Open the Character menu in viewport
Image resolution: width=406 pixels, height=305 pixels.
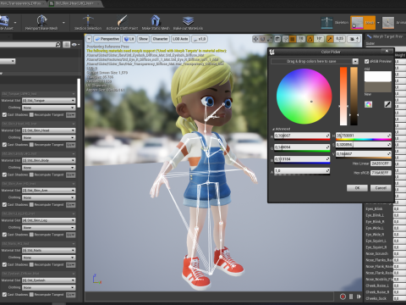pos(160,39)
